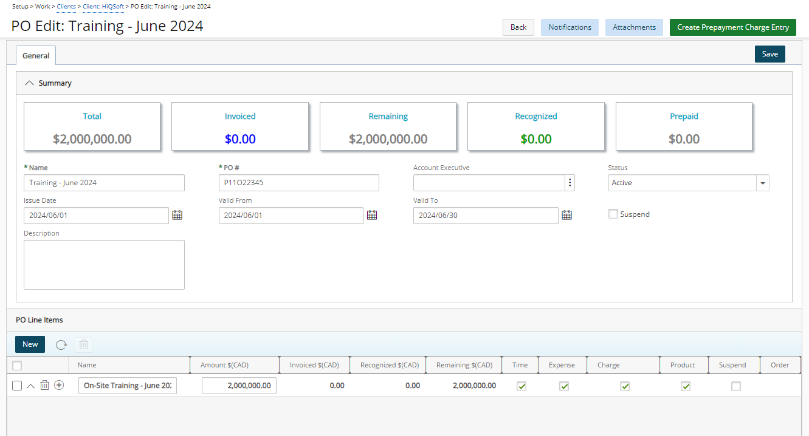The height and width of the screenshot is (436, 809).
Task: Click the Account Executive ellipsis browse icon
Action: (570, 183)
